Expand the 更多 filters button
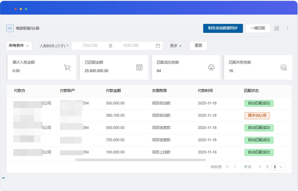 click(x=176, y=46)
